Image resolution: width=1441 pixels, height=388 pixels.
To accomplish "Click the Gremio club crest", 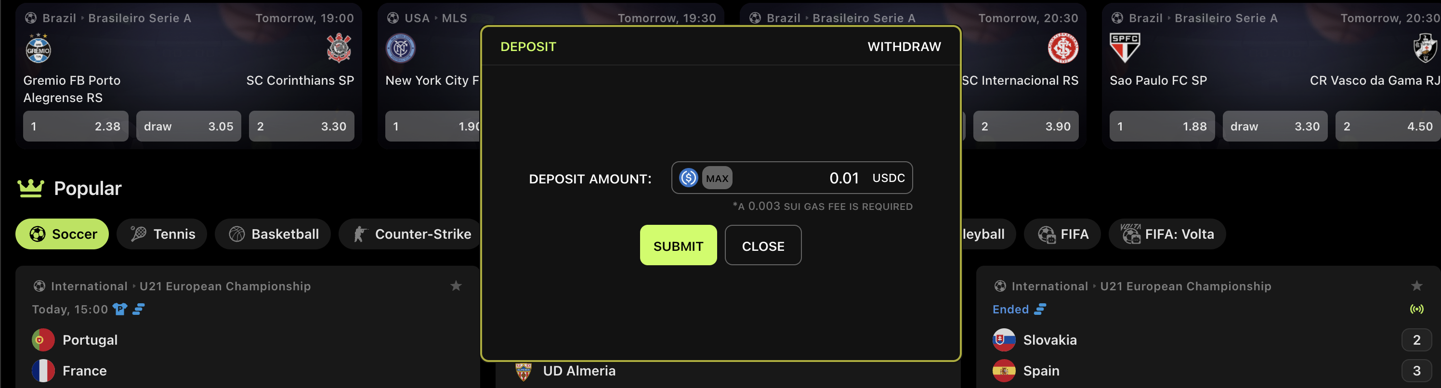I will 38,49.
